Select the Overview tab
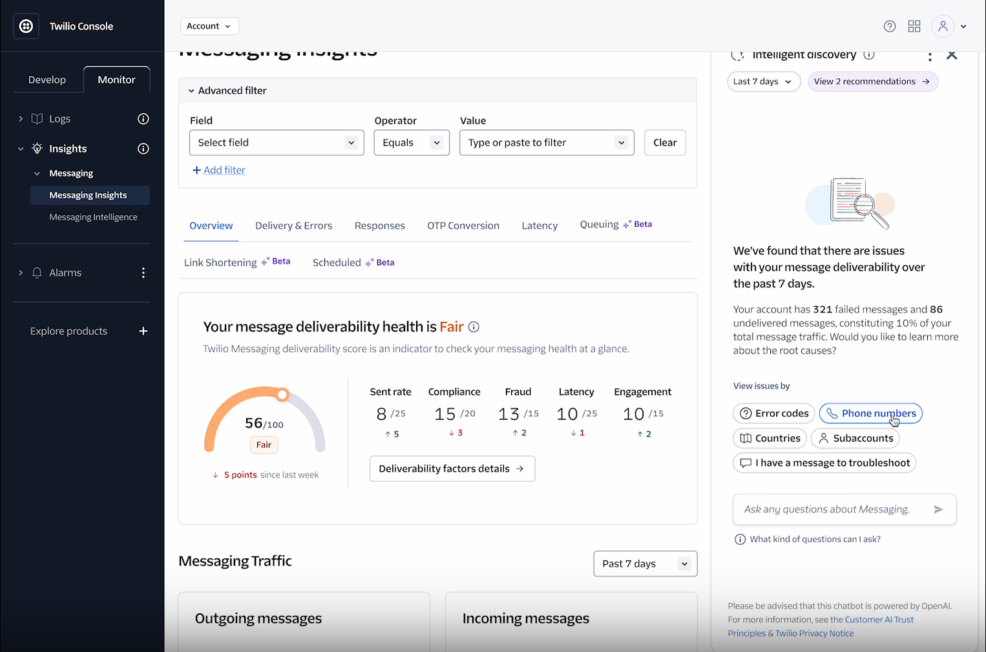The width and height of the screenshot is (986, 652). click(x=211, y=226)
